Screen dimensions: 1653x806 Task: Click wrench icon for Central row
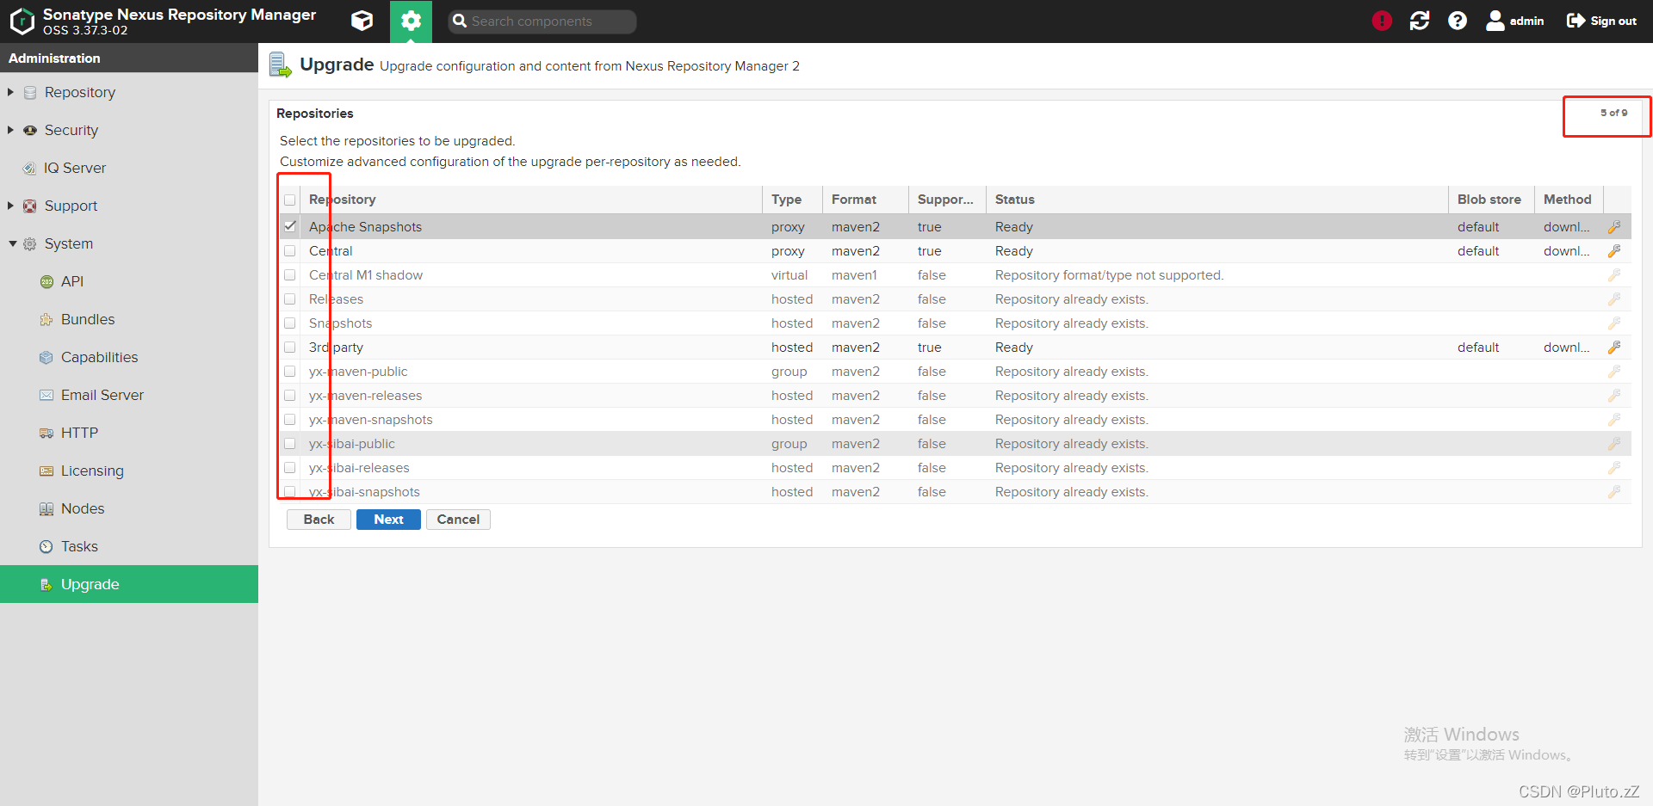pyautogui.click(x=1614, y=251)
